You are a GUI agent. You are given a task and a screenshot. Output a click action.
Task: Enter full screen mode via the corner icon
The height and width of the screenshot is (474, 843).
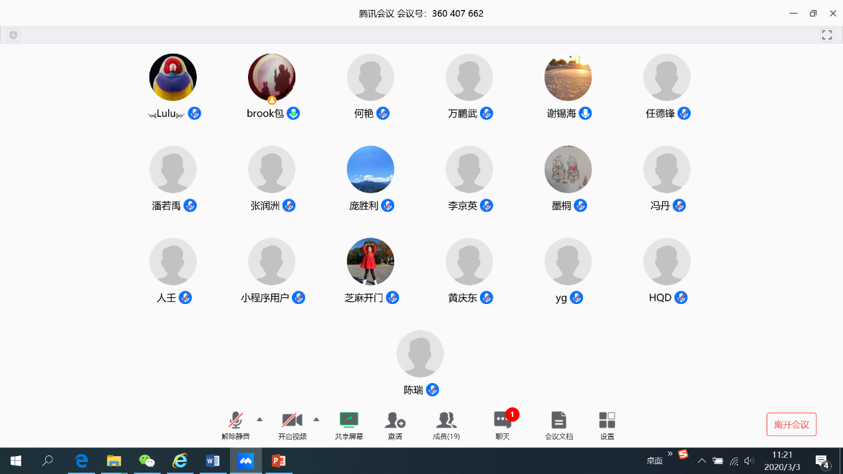tap(827, 35)
